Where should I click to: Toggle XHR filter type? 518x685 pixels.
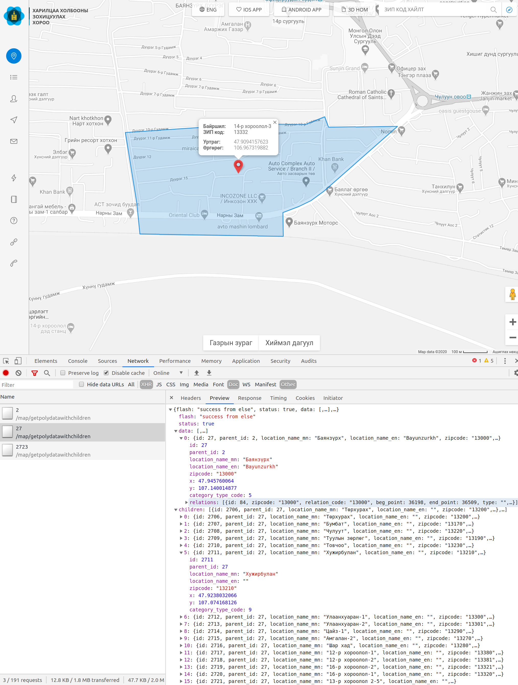pos(146,384)
